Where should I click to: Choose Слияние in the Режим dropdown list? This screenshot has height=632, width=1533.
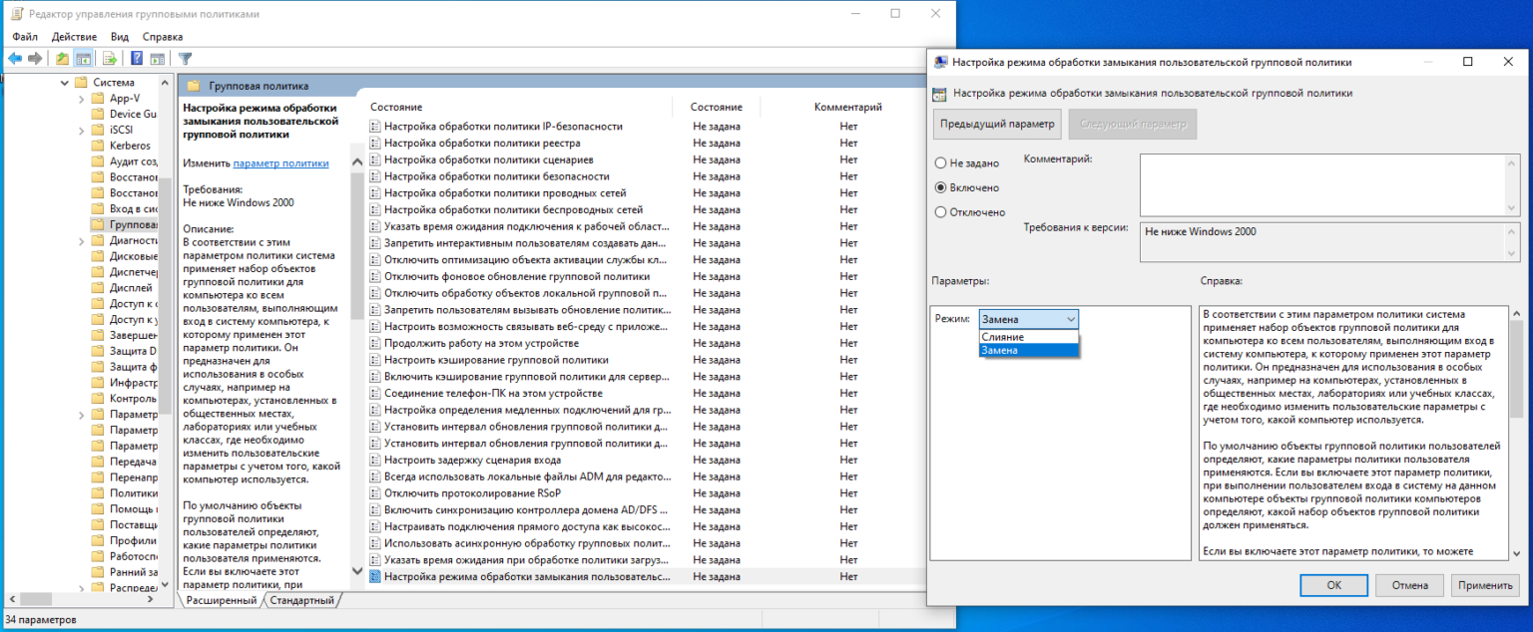[1029, 337]
